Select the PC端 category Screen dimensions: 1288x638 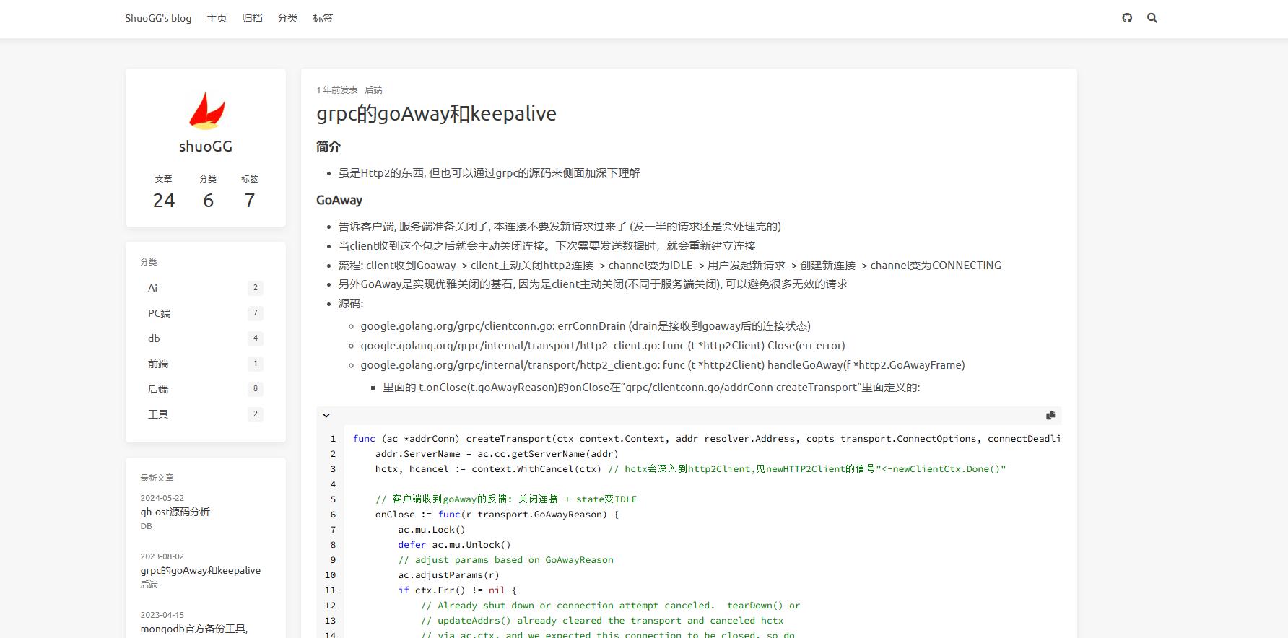click(206, 313)
